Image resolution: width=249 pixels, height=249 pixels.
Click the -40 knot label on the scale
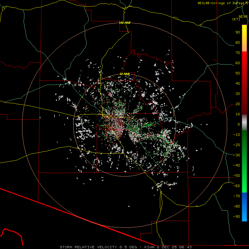(x=237, y=165)
